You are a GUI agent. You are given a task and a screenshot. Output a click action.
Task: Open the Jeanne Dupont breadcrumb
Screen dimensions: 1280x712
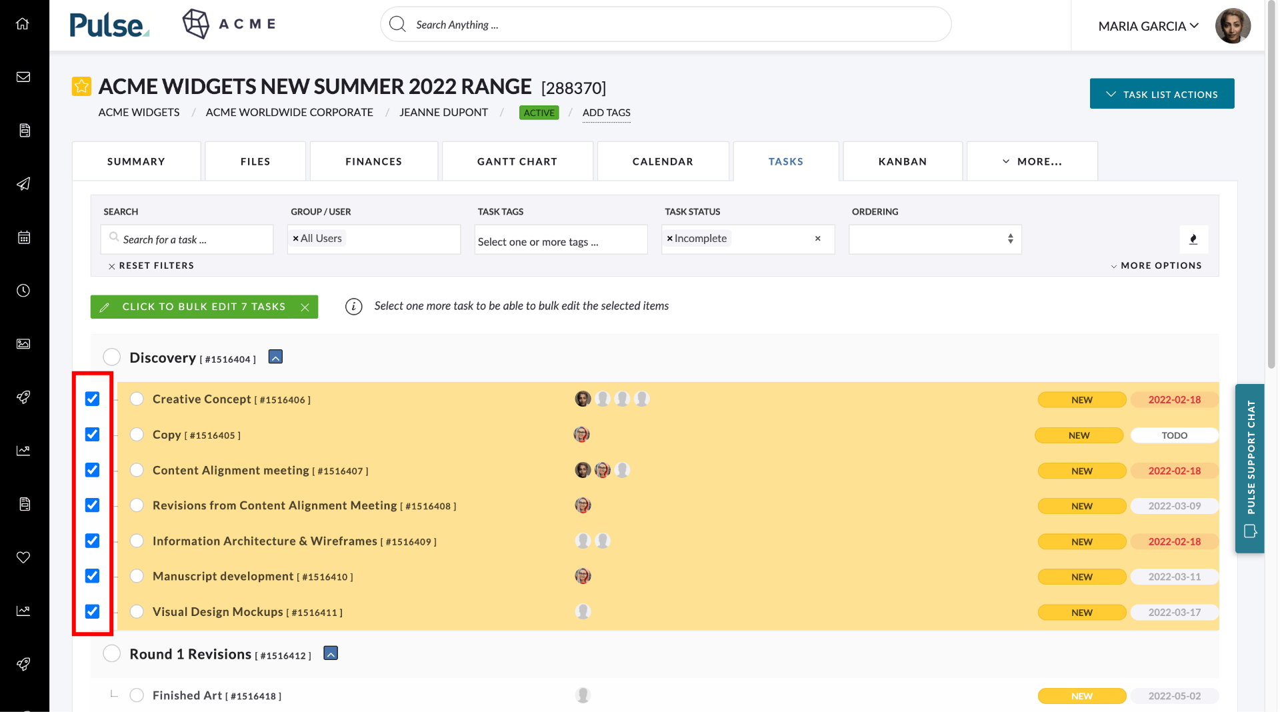click(443, 113)
